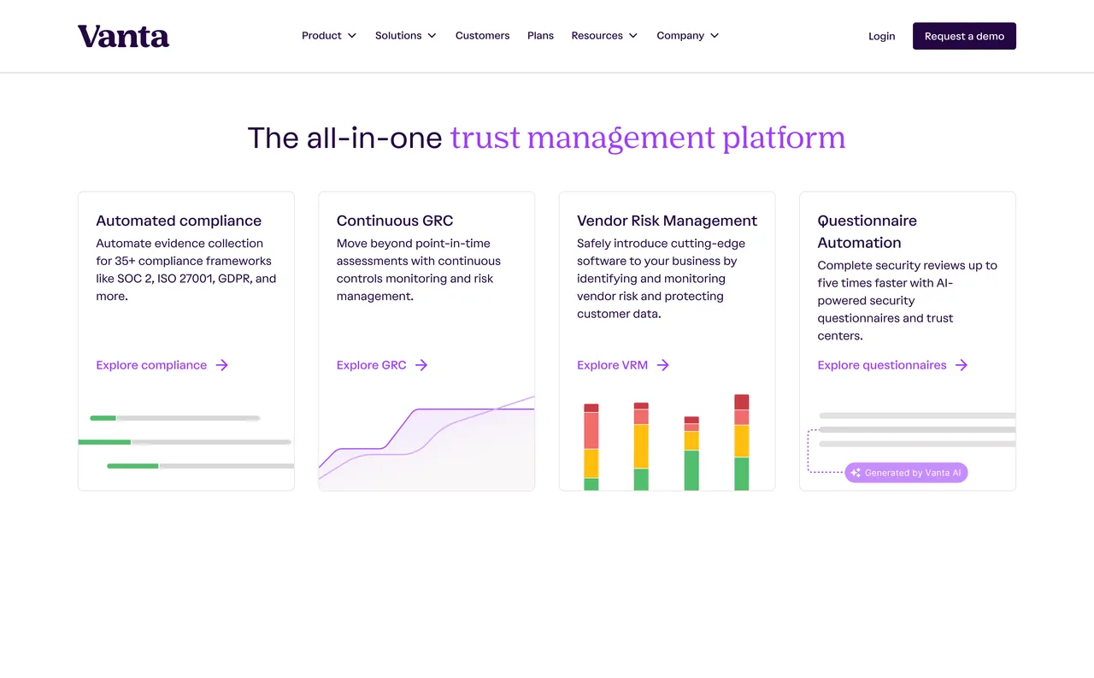Select Customers in the navigation
Image resolution: width=1094 pixels, height=678 pixels.
click(x=482, y=35)
